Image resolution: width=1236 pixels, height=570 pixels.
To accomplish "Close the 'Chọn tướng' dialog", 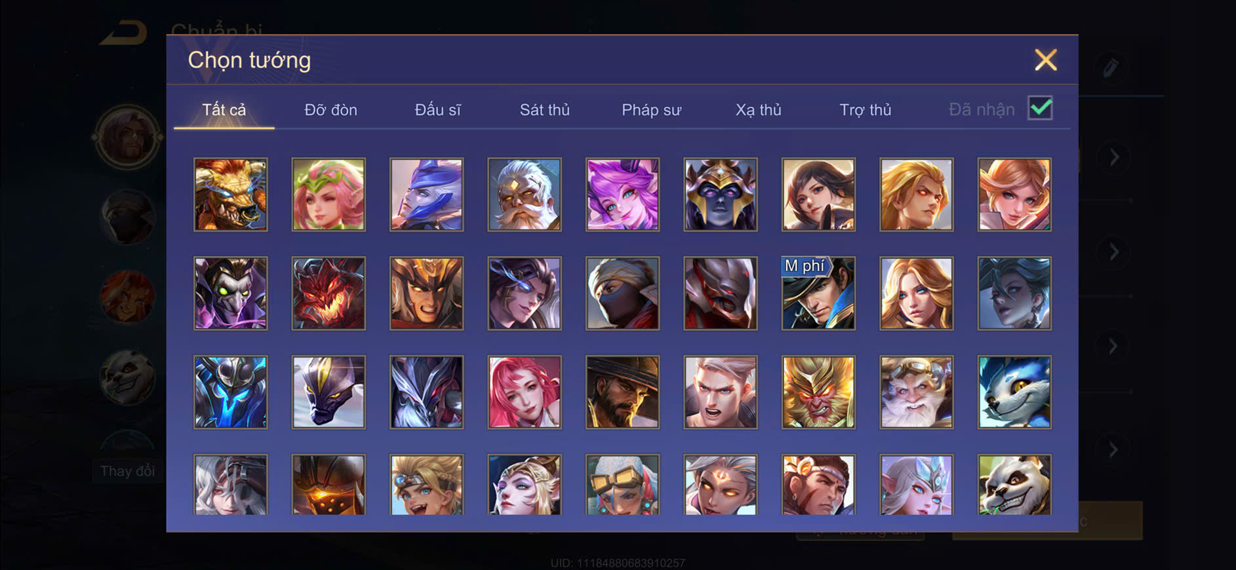I will (1045, 60).
